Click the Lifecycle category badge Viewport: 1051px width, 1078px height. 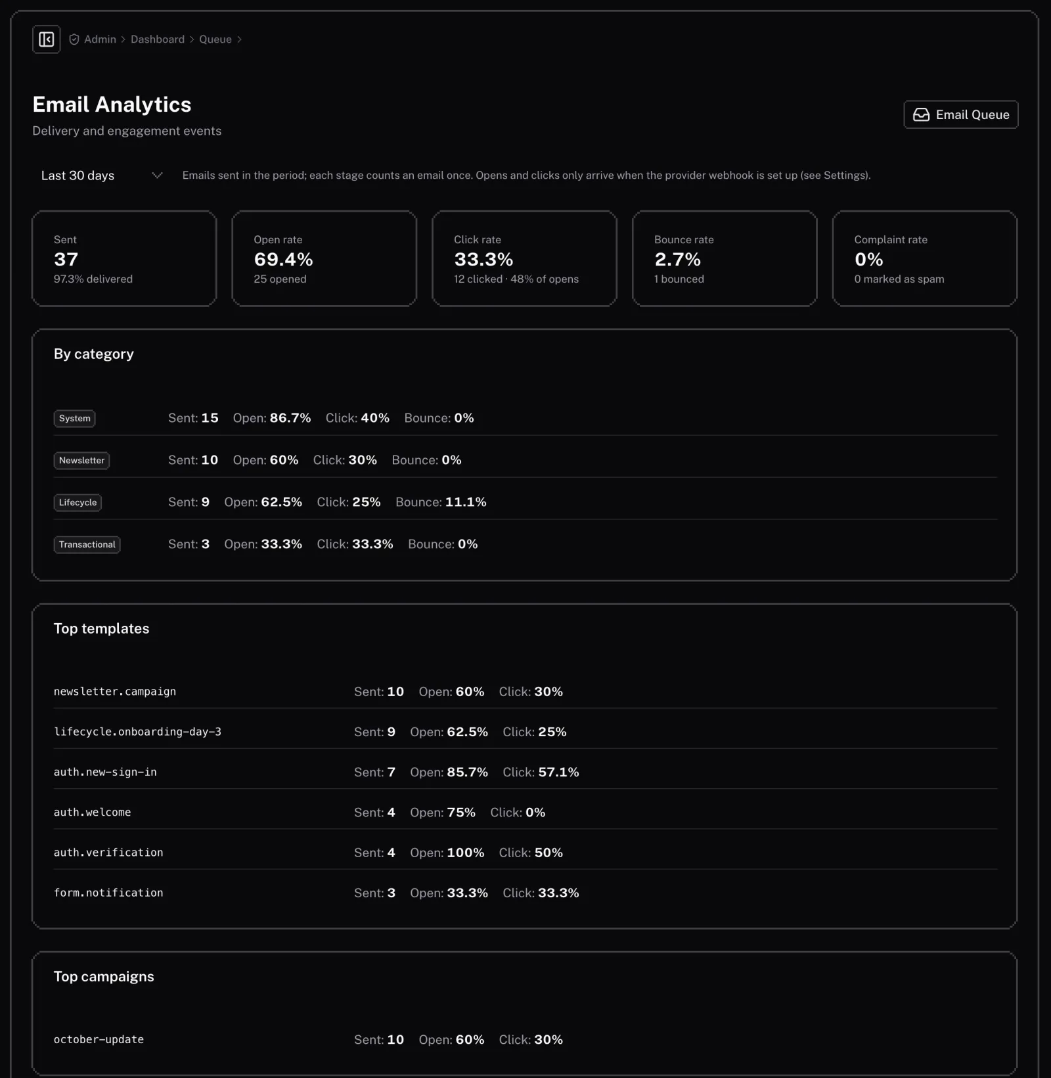pos(78,503)
